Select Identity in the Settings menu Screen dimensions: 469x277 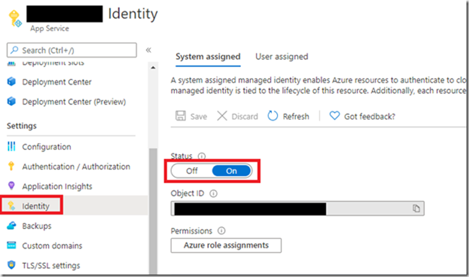pos(36,206)
